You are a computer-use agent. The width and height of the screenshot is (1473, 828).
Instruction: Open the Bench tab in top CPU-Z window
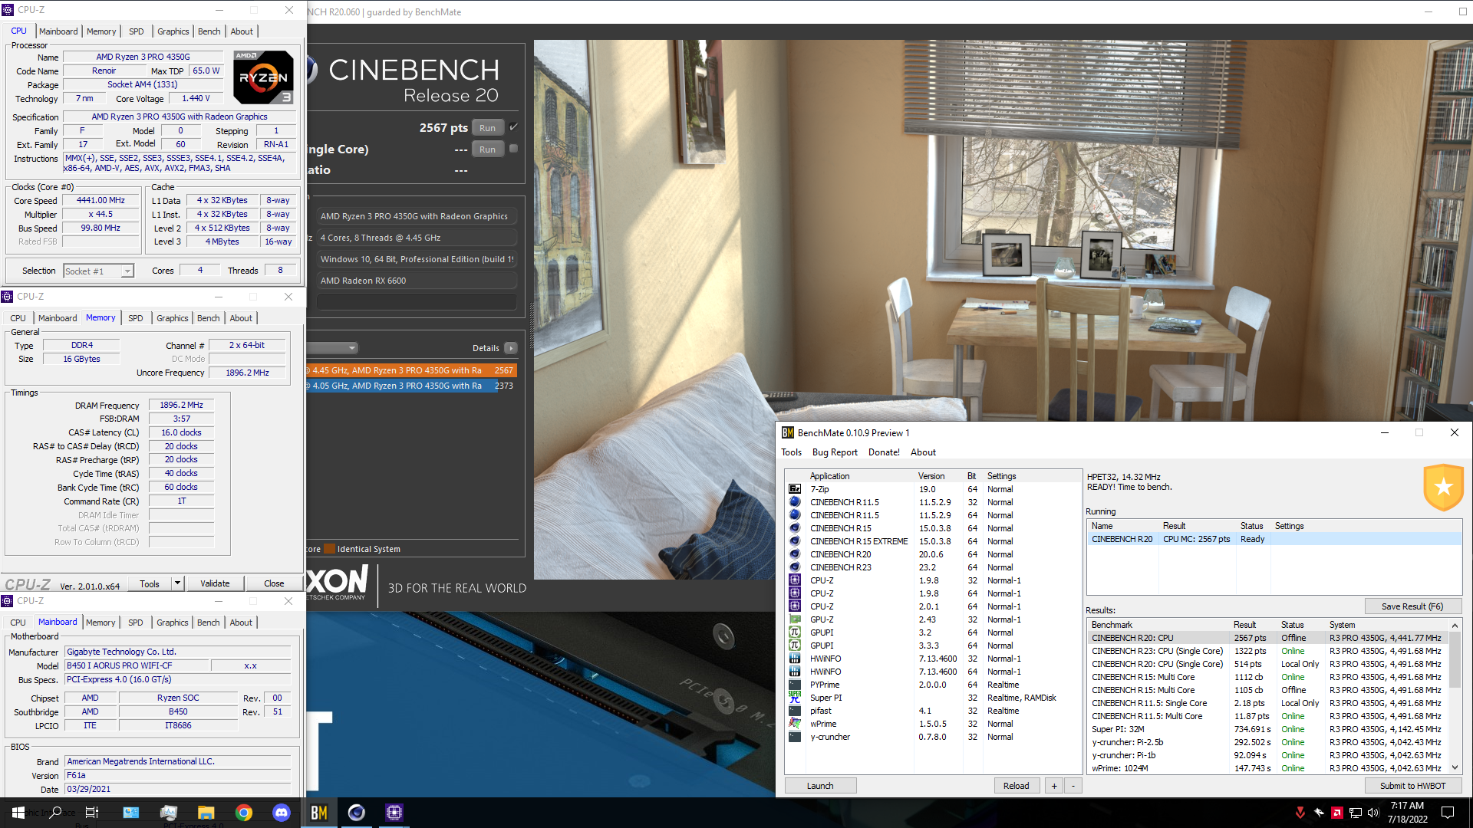click(x=209, y=31)
